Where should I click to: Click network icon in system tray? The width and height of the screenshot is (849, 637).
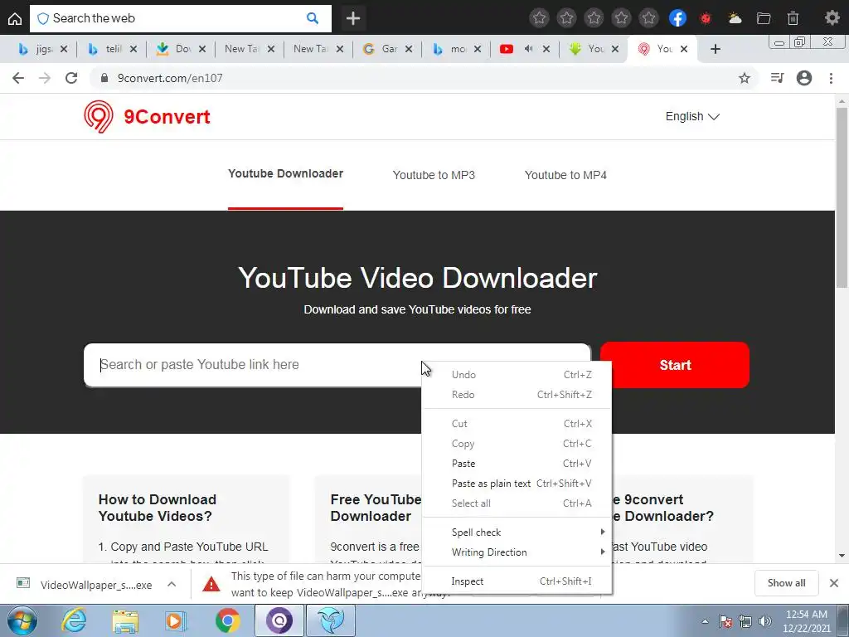[745, 621]
